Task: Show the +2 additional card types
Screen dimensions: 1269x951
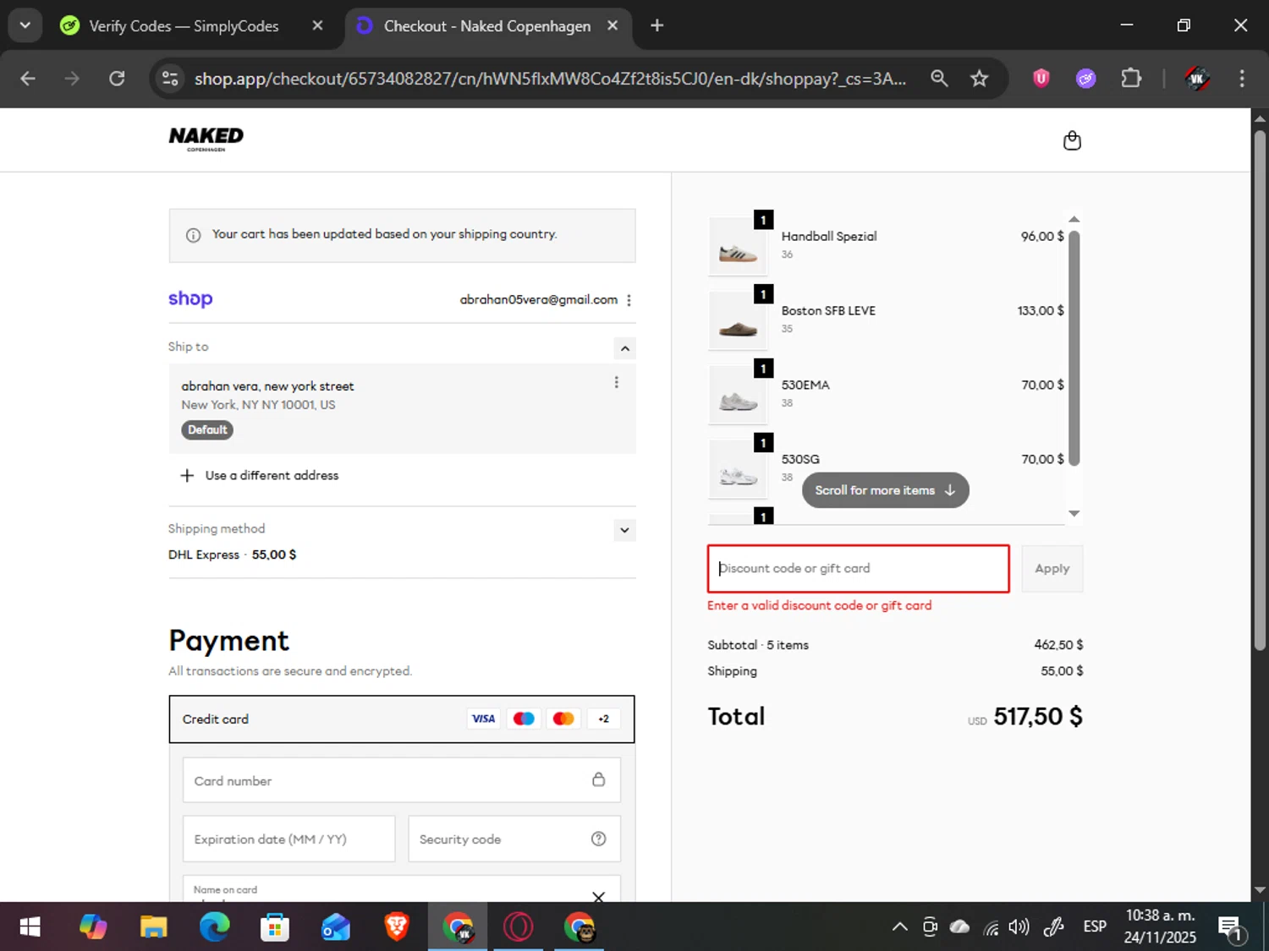Action: tap(603, 719)
